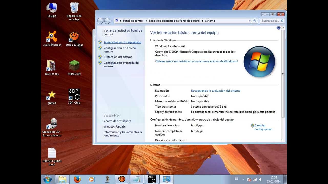
Task: Maximize the Sistema window
Action: [x=273, y=14]
